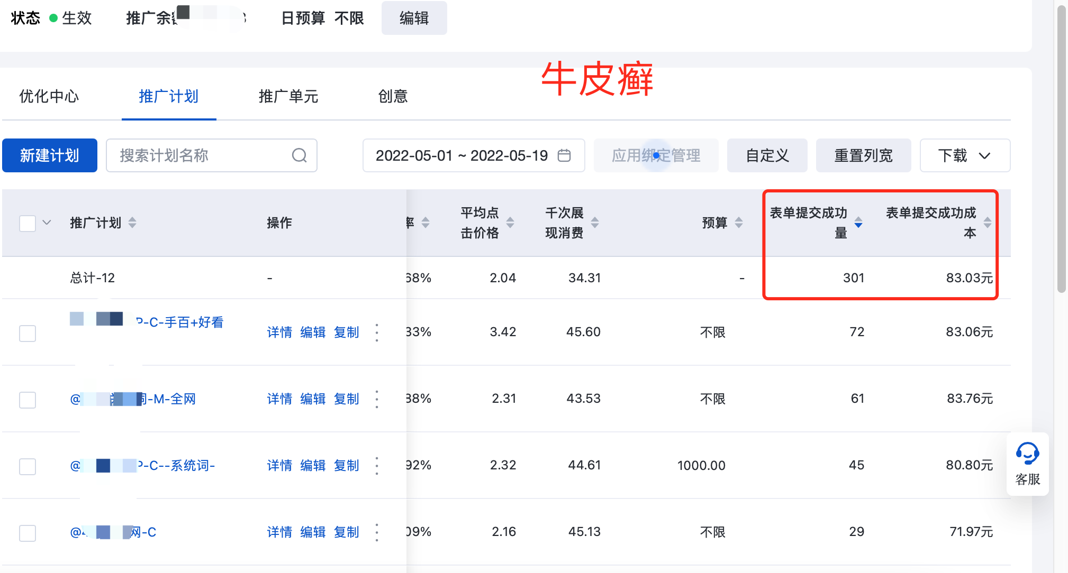Open the P-C--系统词- plan name link
The width and height of the screenshot is (1068, 573).
[x=142, y=466]
